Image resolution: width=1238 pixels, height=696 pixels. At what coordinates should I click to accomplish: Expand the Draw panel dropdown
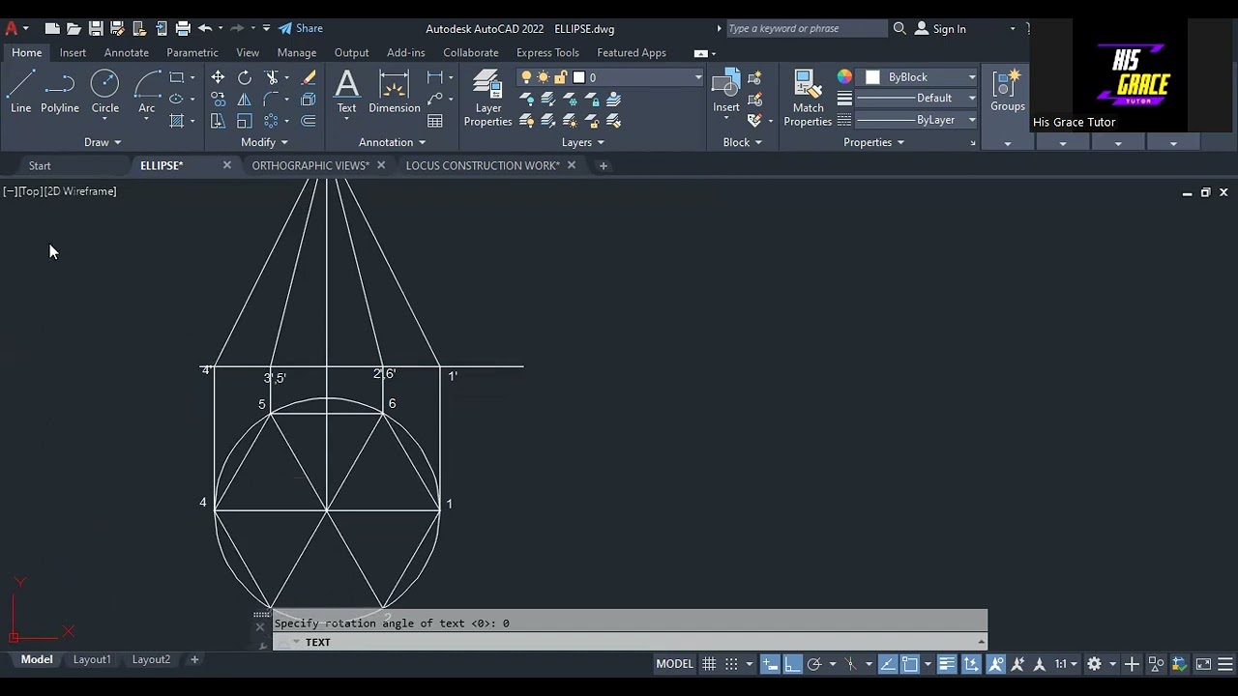tap(103, 142)
